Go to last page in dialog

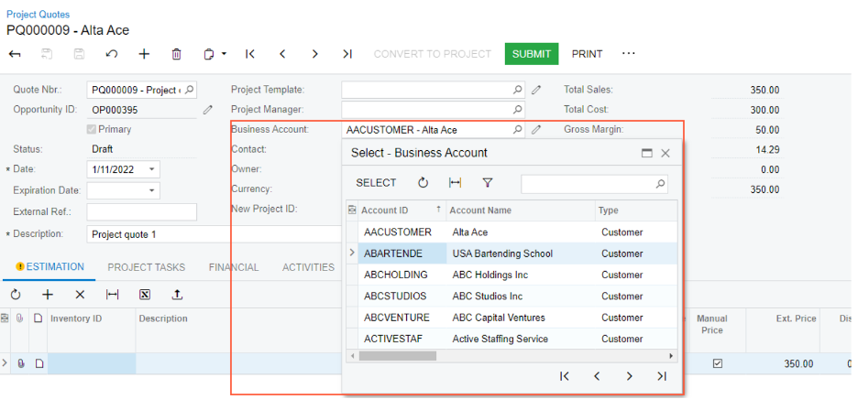662,376
